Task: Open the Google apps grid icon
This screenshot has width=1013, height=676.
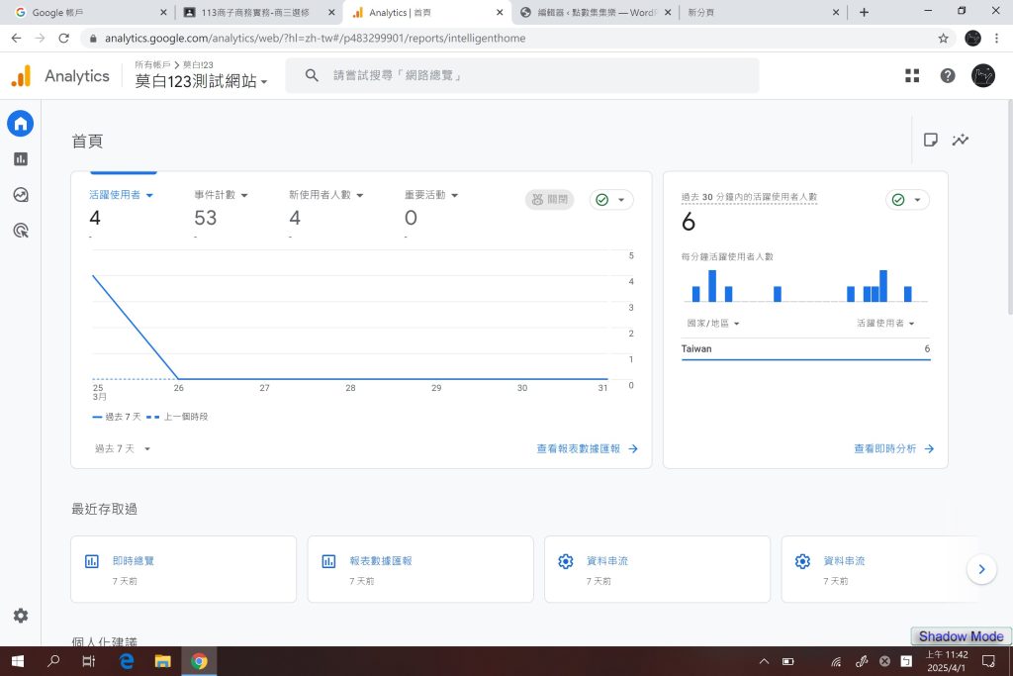Action: [912, 76]
